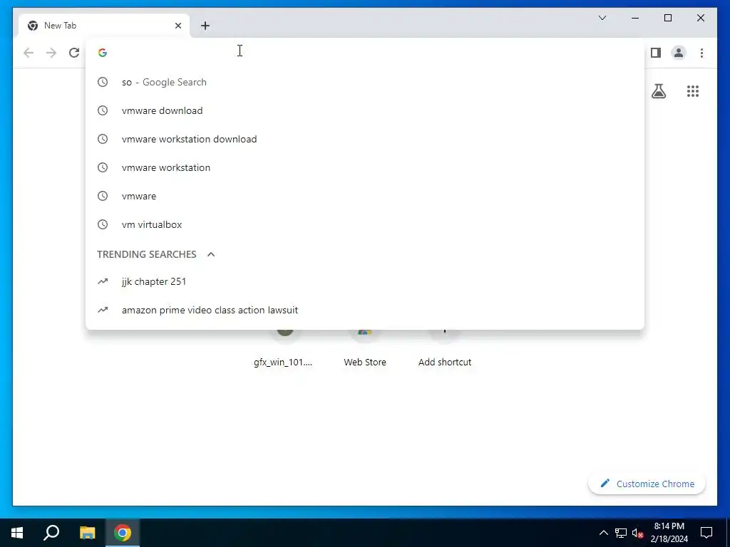Open Windows taskbar search

51,533
